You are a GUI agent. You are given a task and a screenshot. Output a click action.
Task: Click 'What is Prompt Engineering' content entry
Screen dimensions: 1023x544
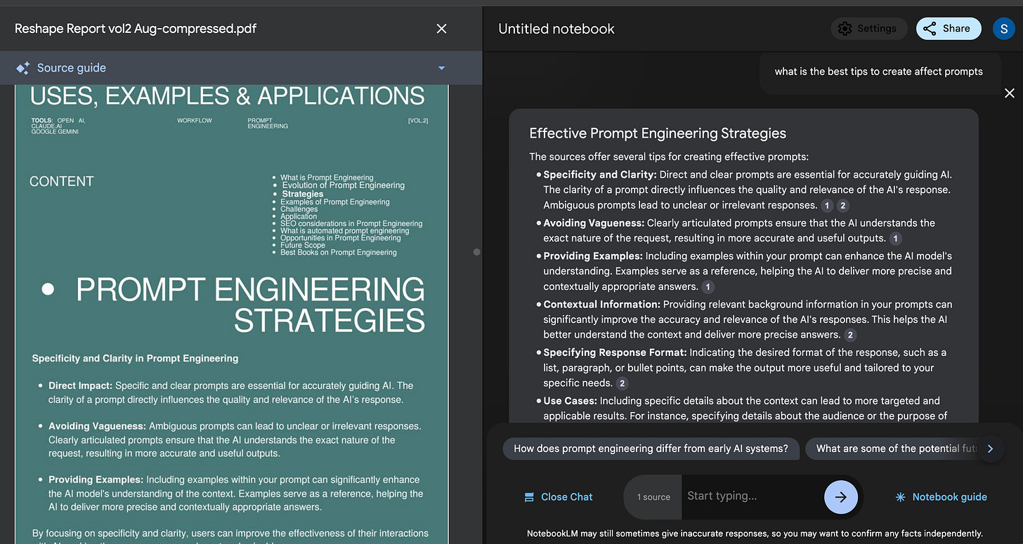pyautogui.click(x=327, y=178)
